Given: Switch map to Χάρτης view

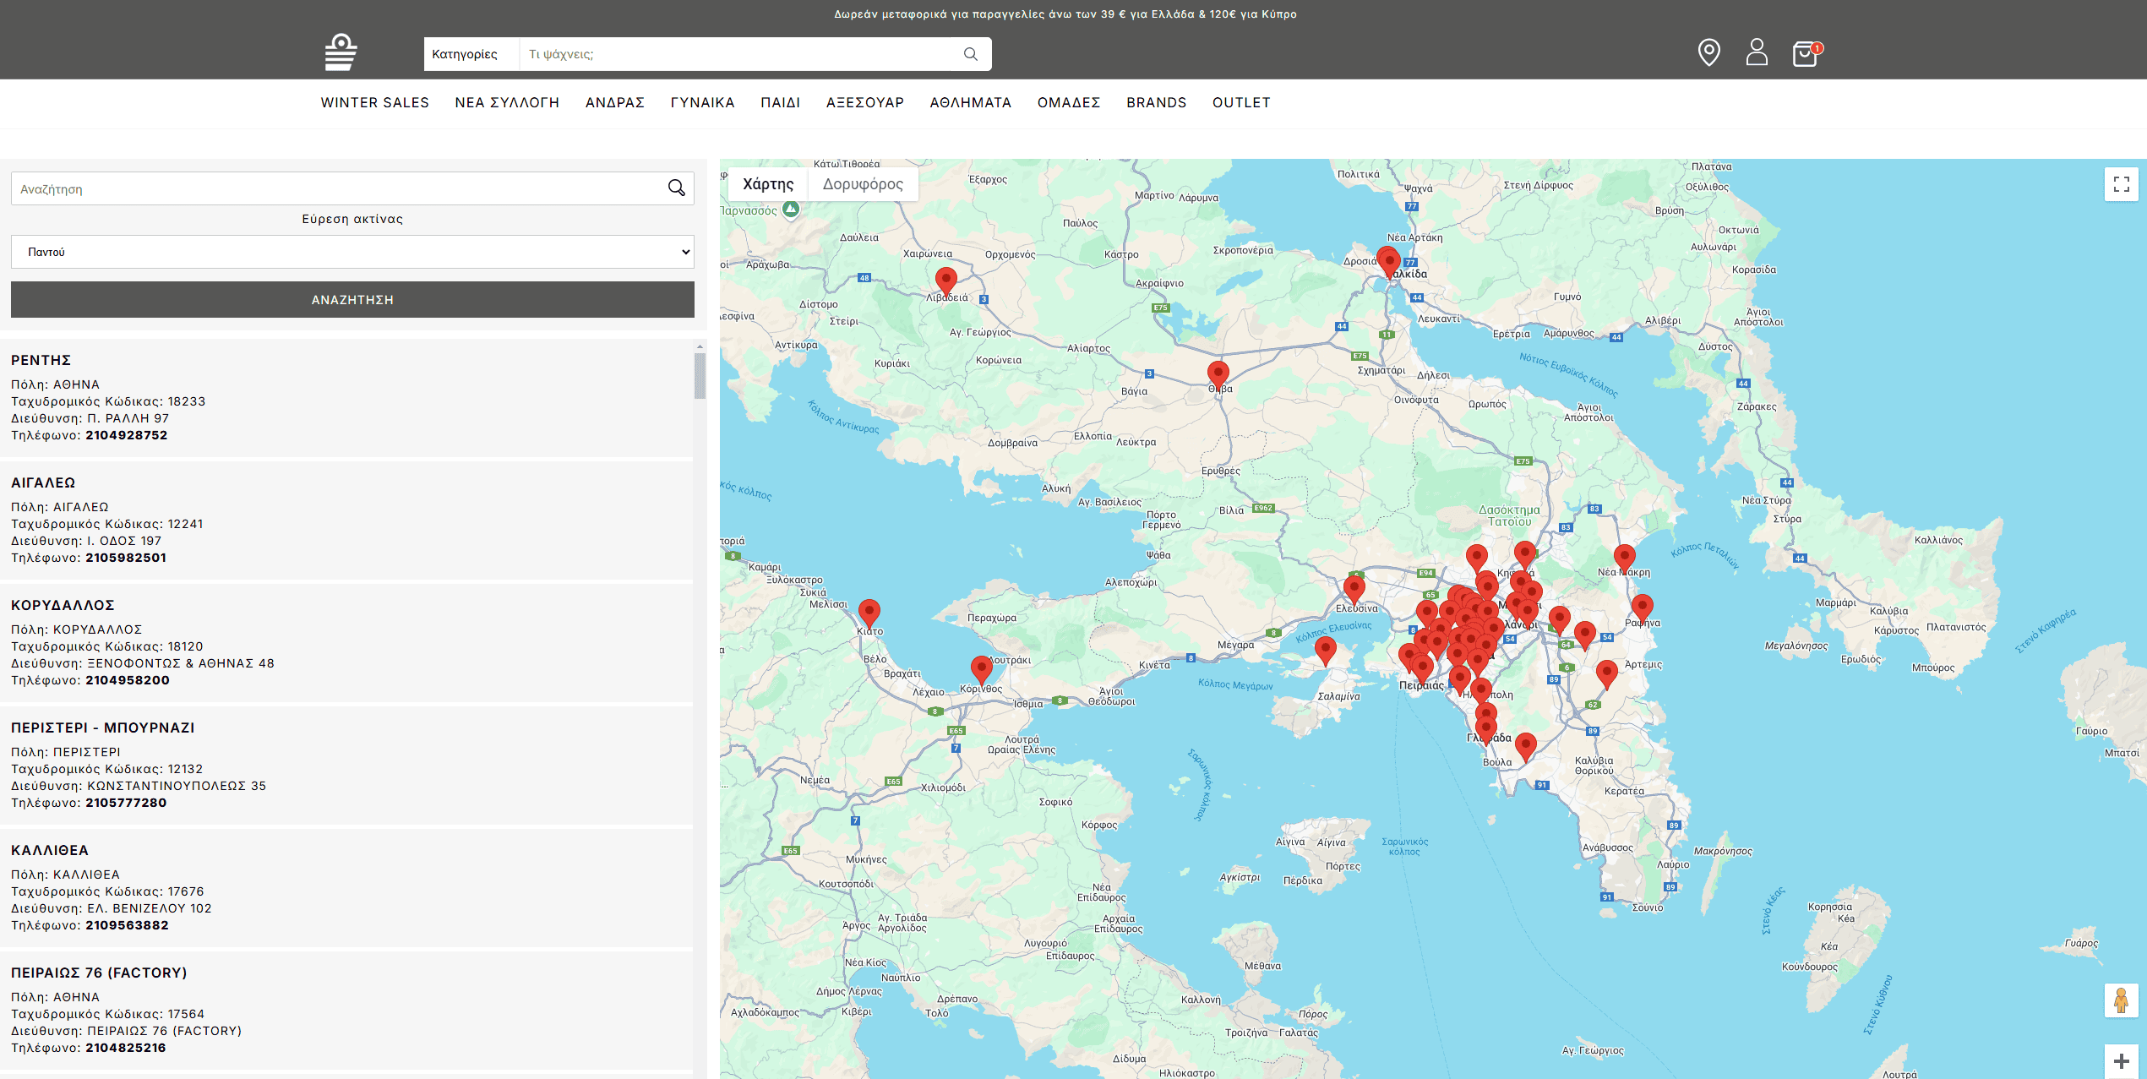Looking at the screenshot, I should [x=768, y=184].
